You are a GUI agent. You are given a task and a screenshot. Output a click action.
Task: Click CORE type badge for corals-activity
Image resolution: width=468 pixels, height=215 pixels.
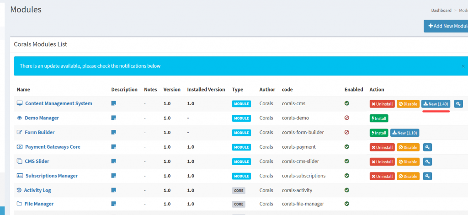239,190
